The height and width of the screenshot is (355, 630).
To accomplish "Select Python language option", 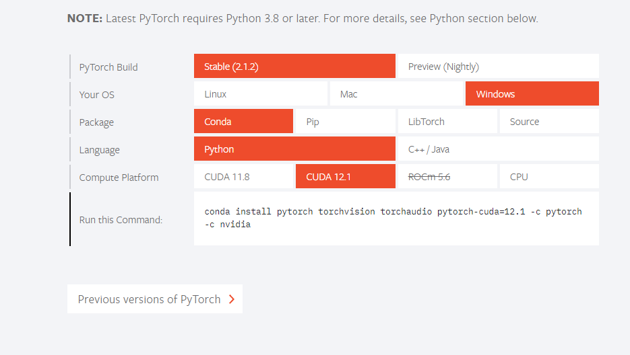I will pos(294,149).
